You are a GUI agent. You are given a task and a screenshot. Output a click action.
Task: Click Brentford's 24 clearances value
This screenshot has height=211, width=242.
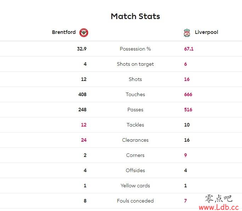(84, 140)
